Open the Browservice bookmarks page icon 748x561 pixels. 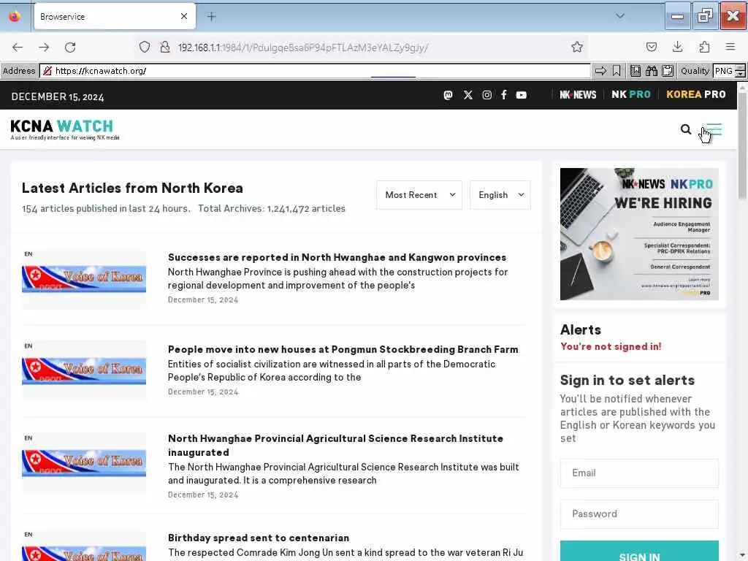635,71
